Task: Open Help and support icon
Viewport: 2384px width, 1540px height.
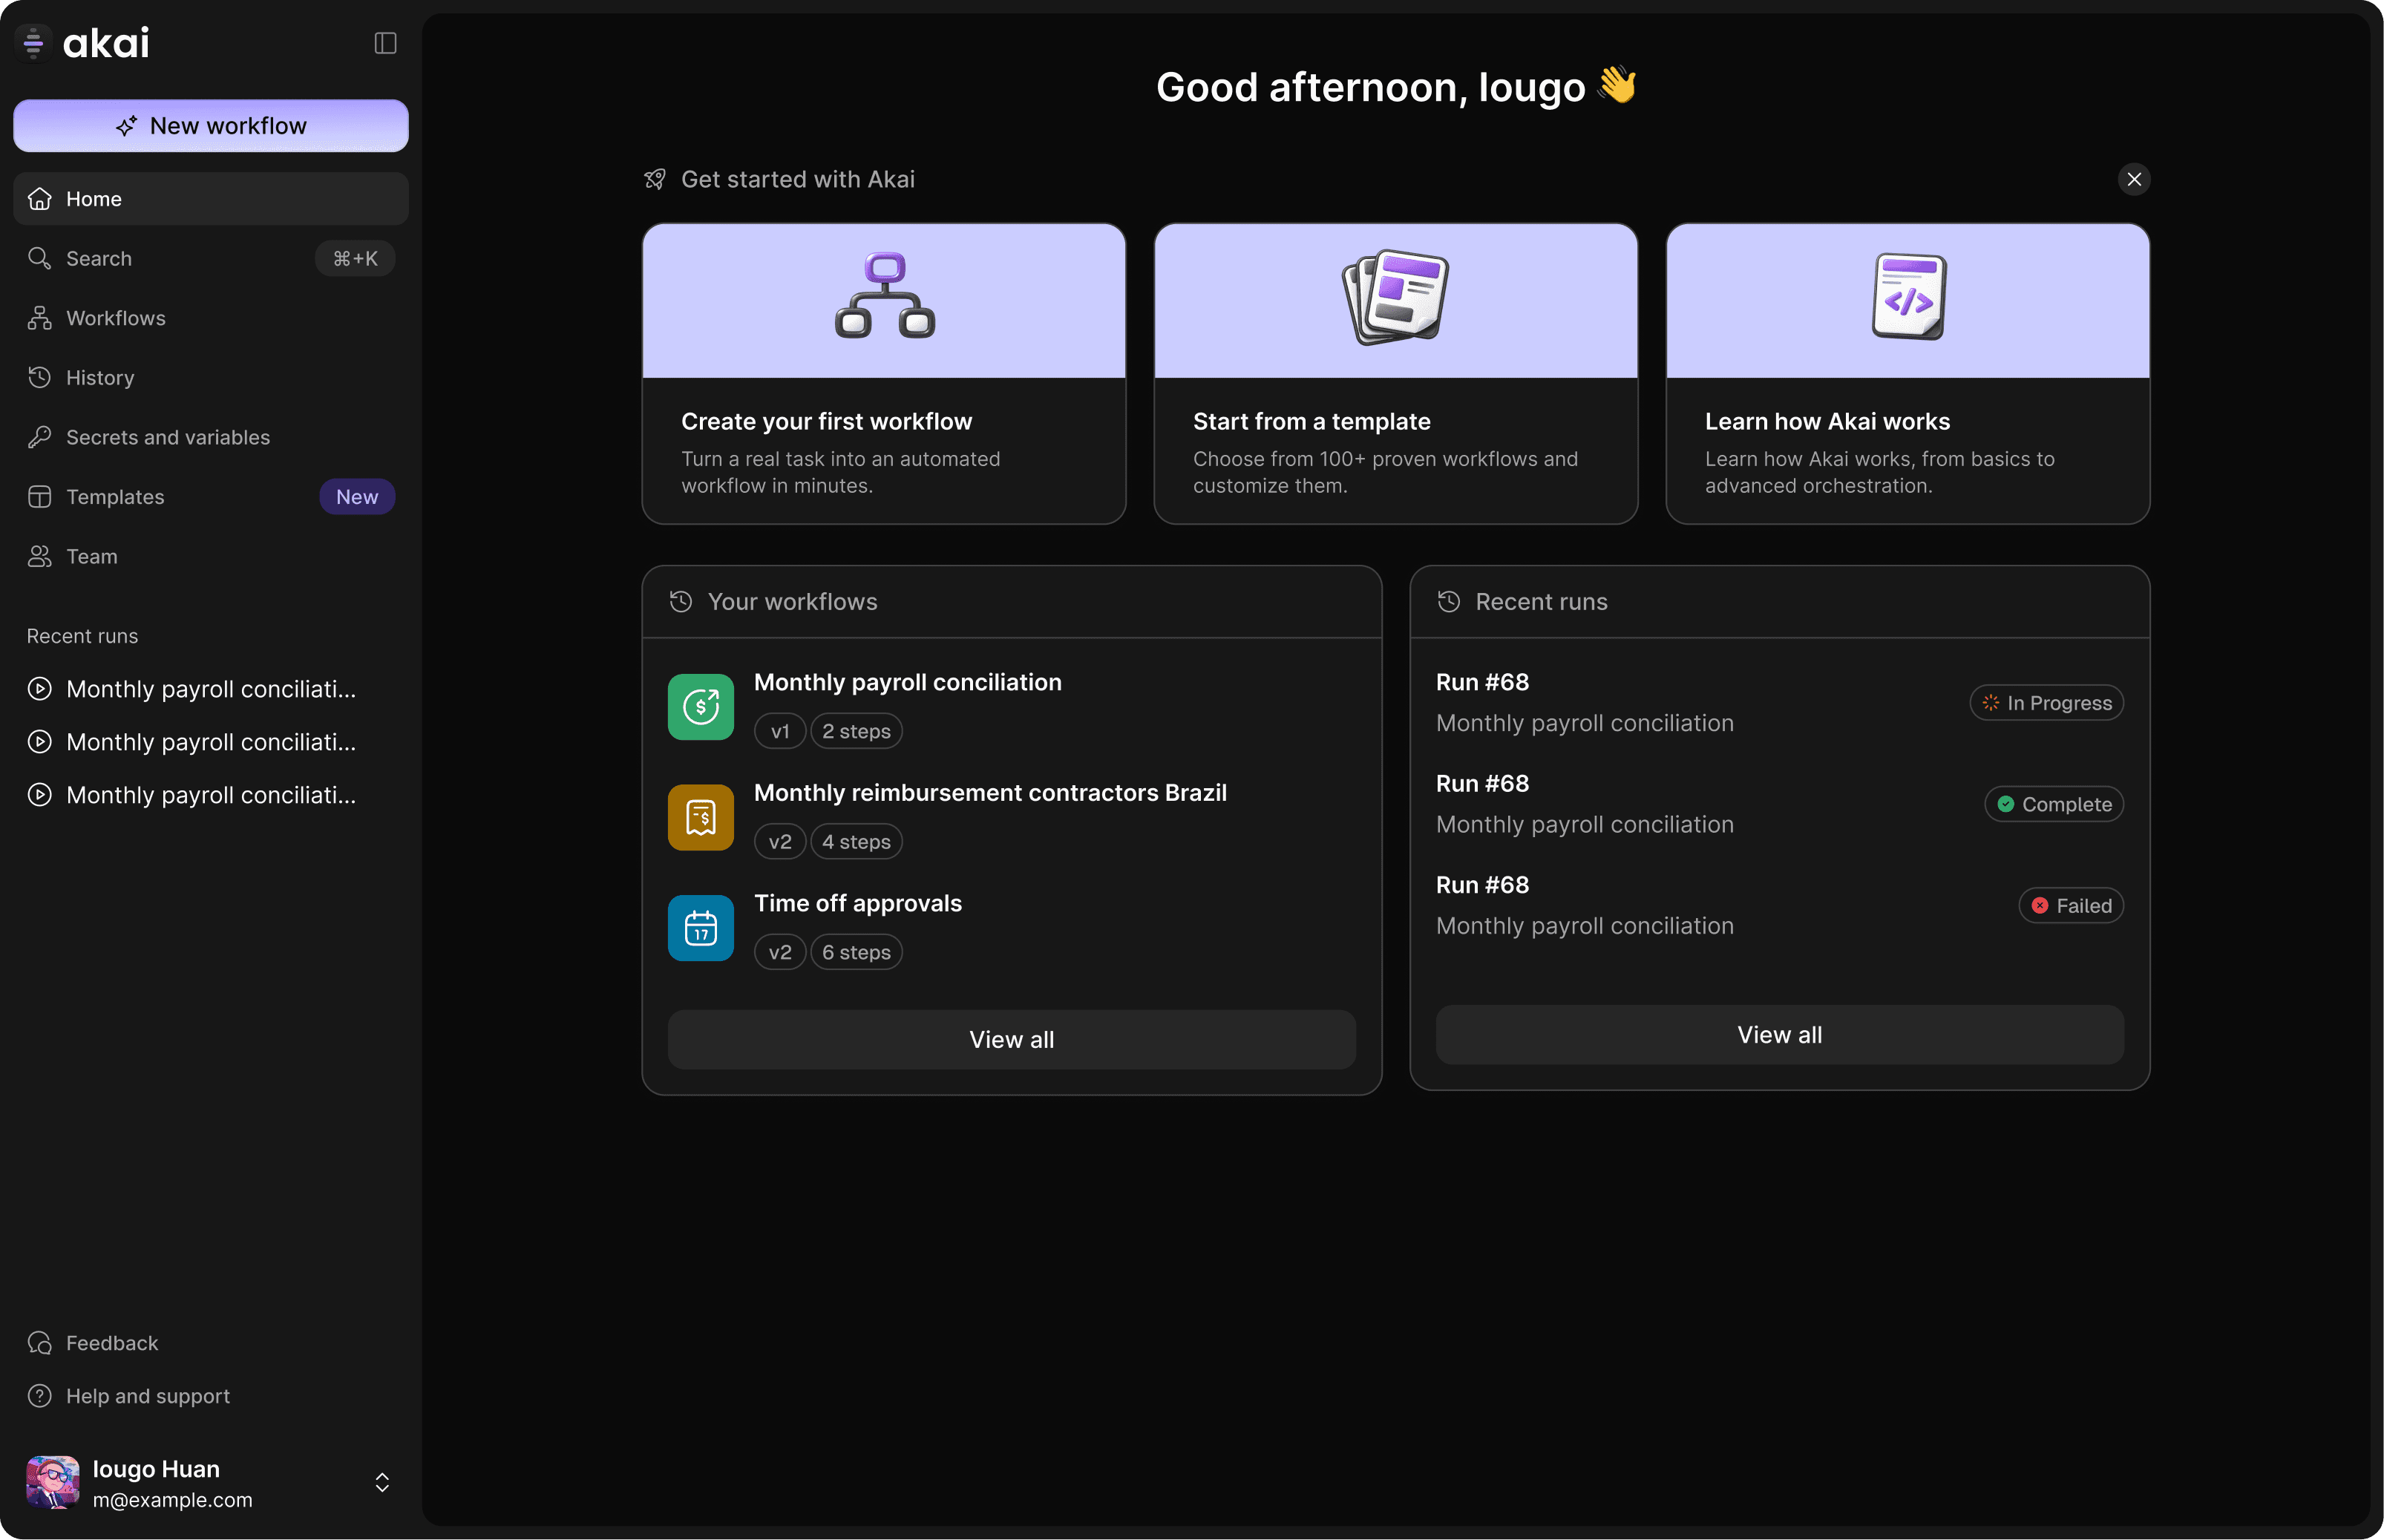Action: 40,1396
